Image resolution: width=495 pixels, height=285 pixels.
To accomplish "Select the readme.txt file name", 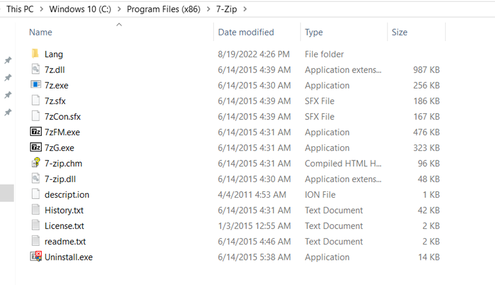I will pyautogui.click(x=65, y=242).
